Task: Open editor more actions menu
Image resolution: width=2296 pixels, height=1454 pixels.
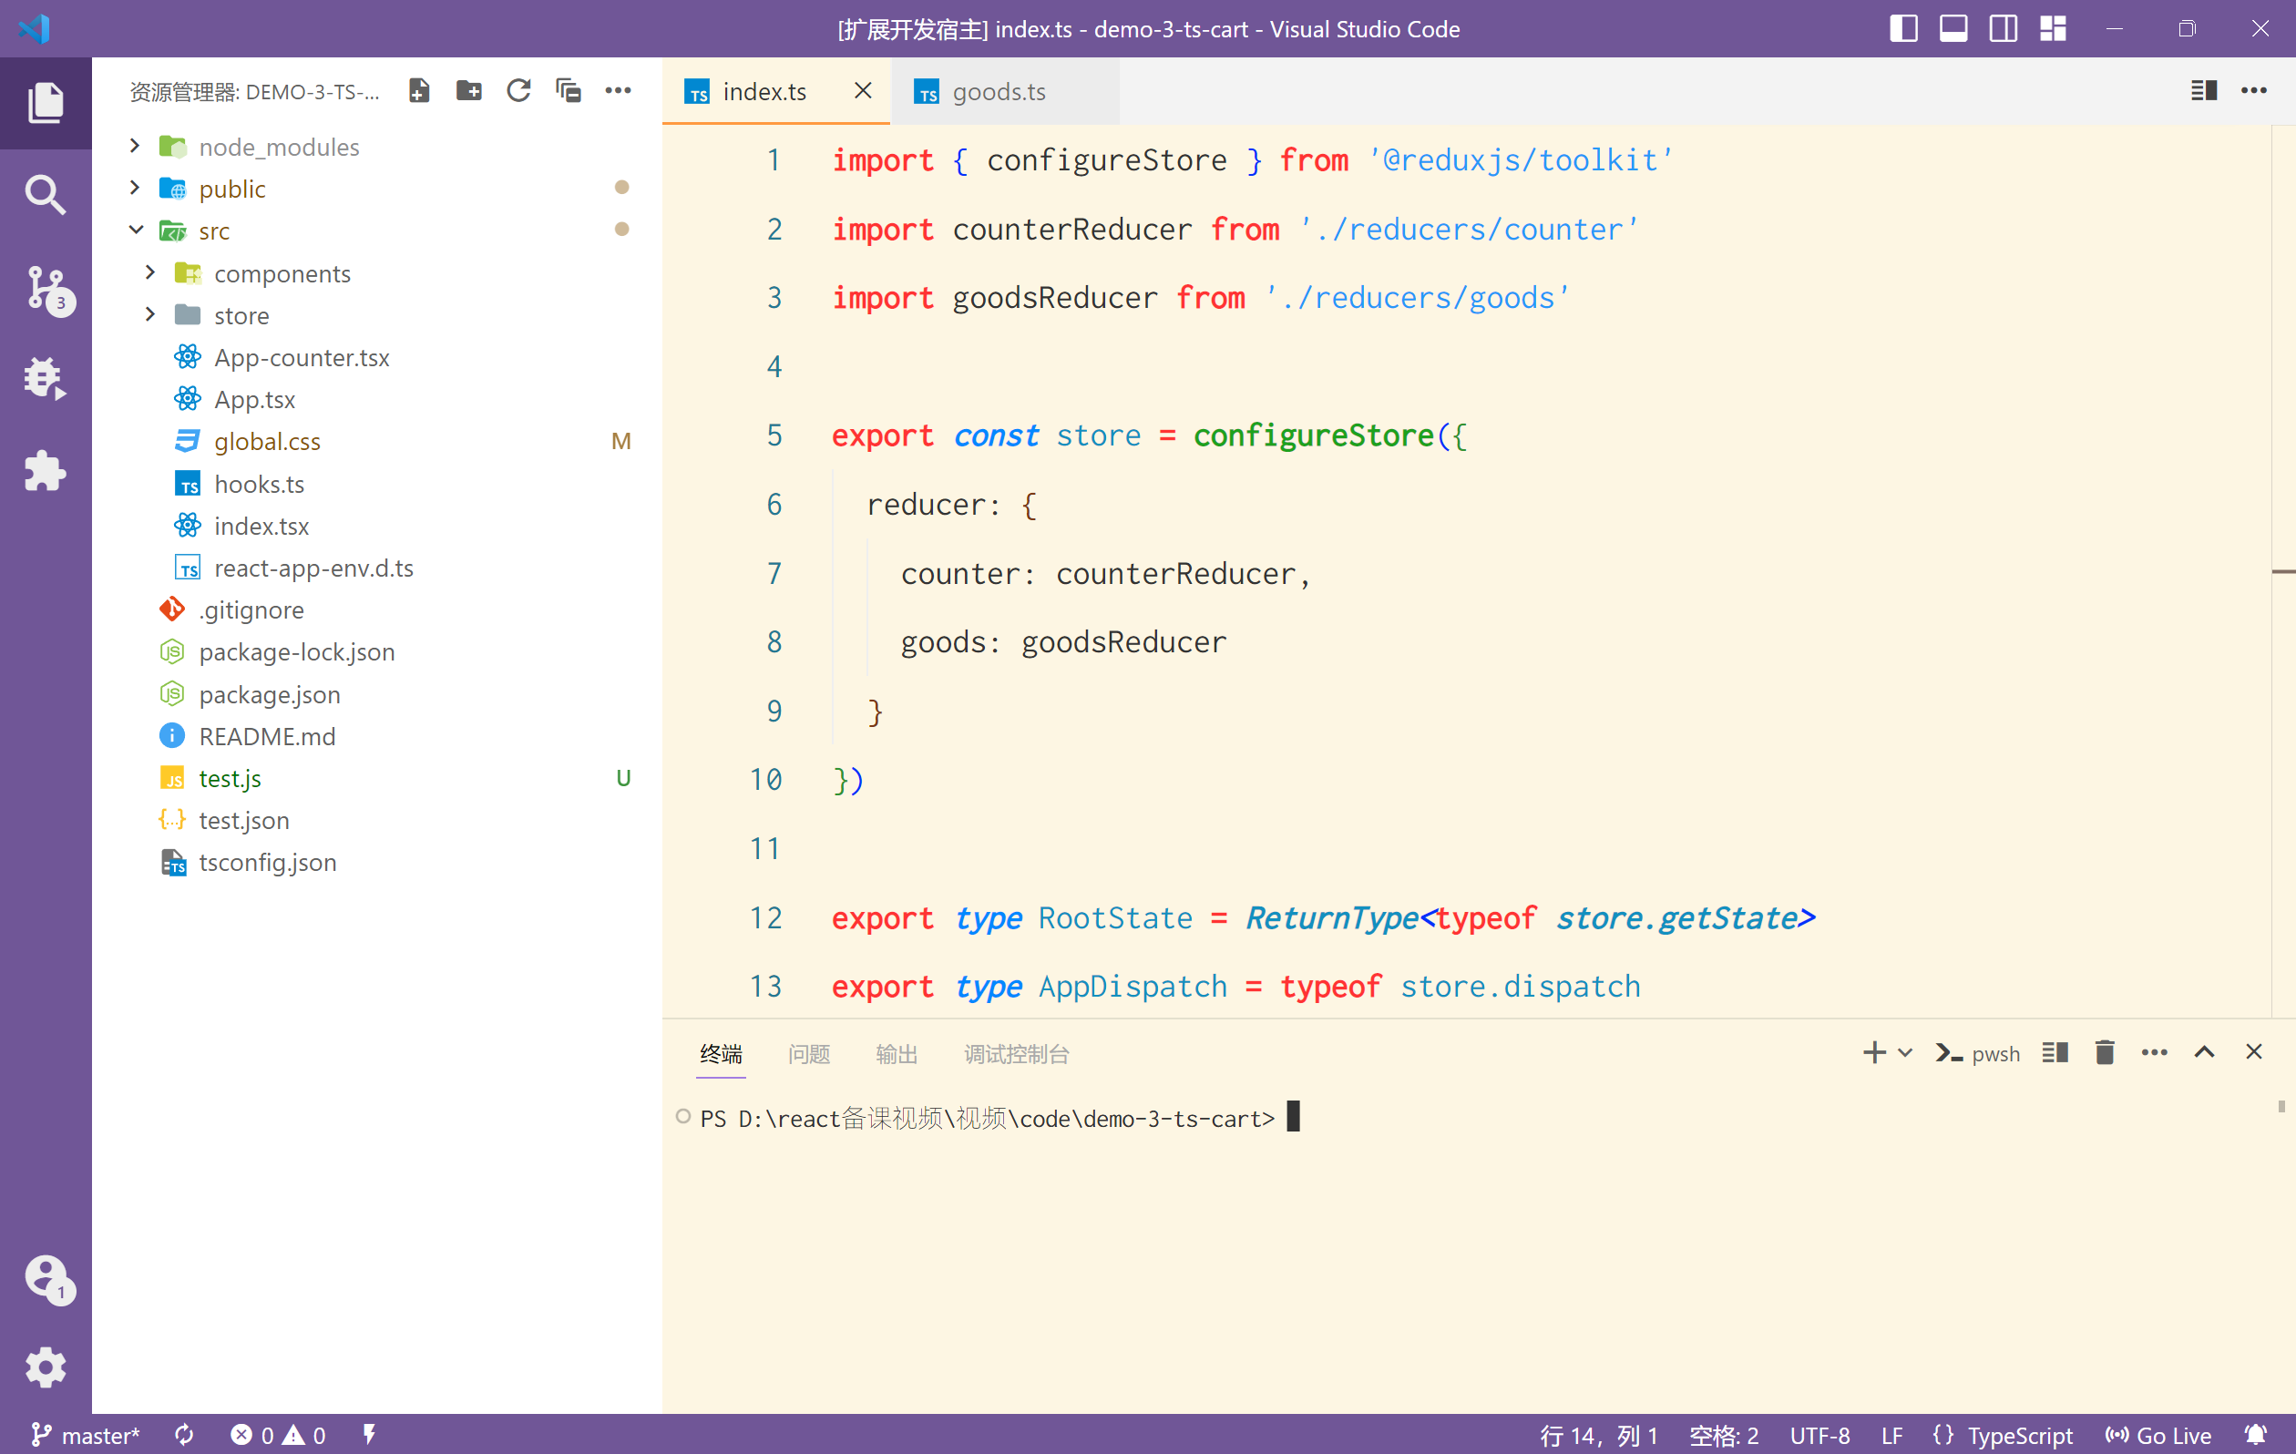Action: pos(2254,90)
